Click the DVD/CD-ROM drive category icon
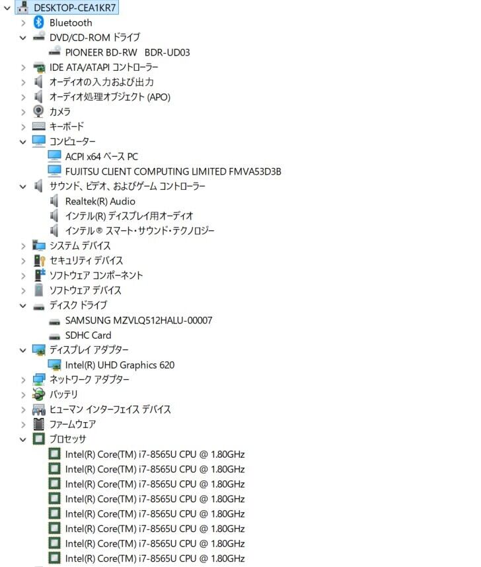Image resolution: width=481 pixels, height=567 pixels. 38,37
